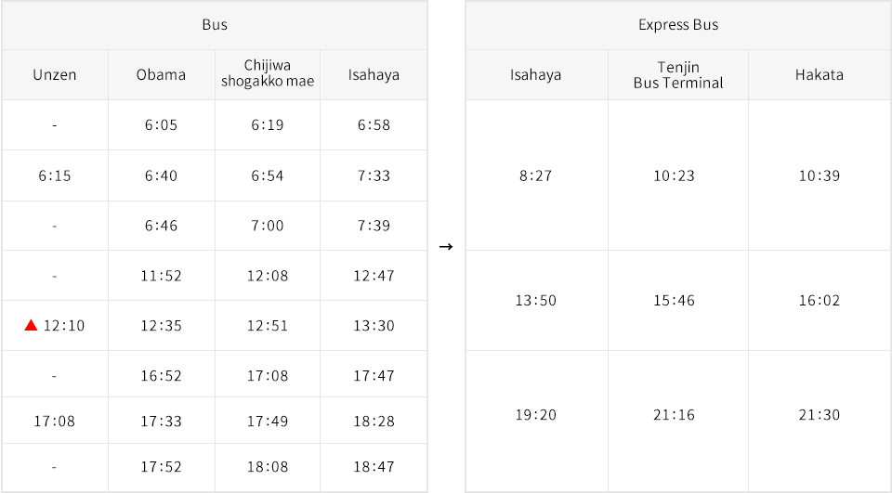Click the Express Bus table title
Viewport: 892px width, 493px height.
click(678, 25)
